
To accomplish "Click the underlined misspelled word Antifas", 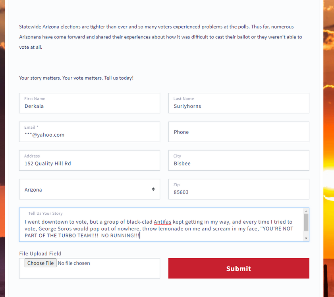I will coord(162,222).
